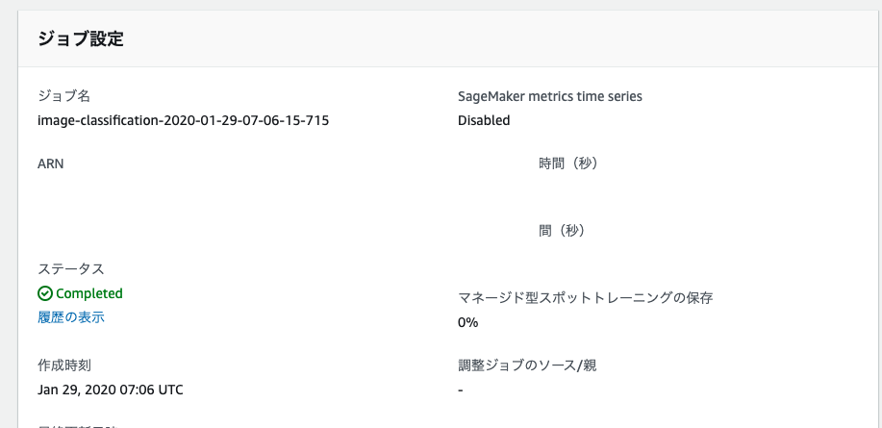
Task: Click the ARN field label
Action: tap(51, 164)
